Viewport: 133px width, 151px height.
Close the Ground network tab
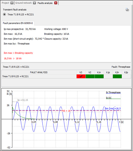point(35,3)
